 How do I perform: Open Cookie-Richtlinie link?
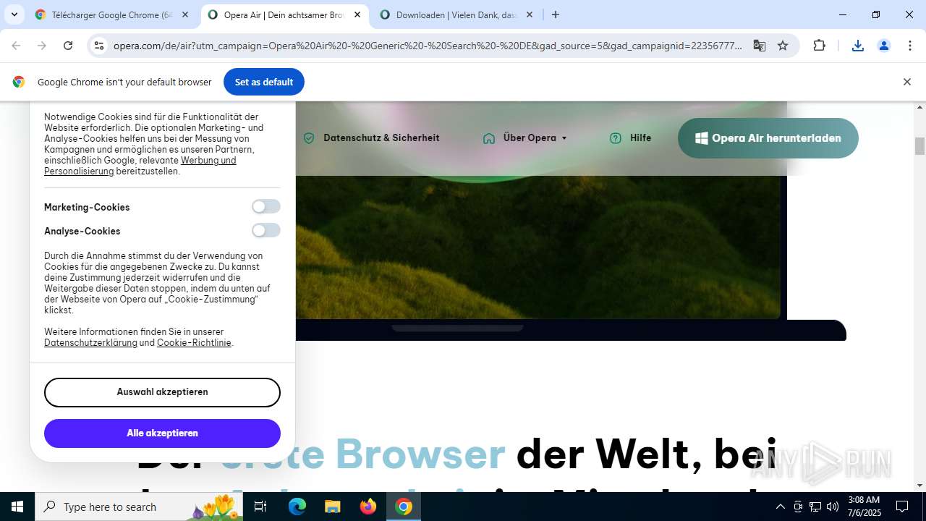click(x=194, y=343)
